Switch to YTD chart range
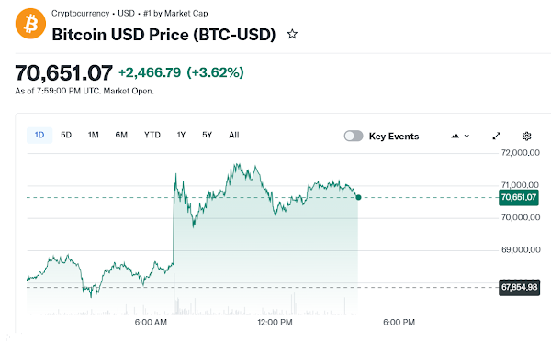The width and height of the screenshot is (551, 341). click(152, 135)
